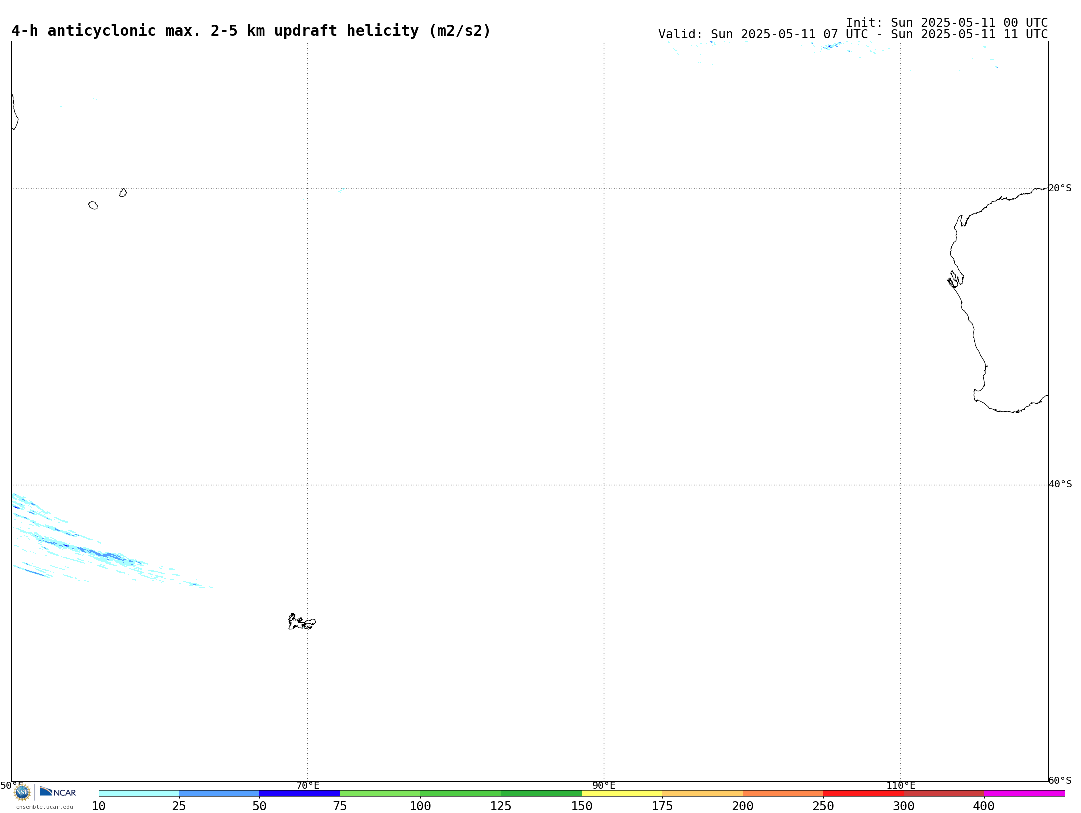Click the dark blue 50-75 color swatch

coord(300,794)
